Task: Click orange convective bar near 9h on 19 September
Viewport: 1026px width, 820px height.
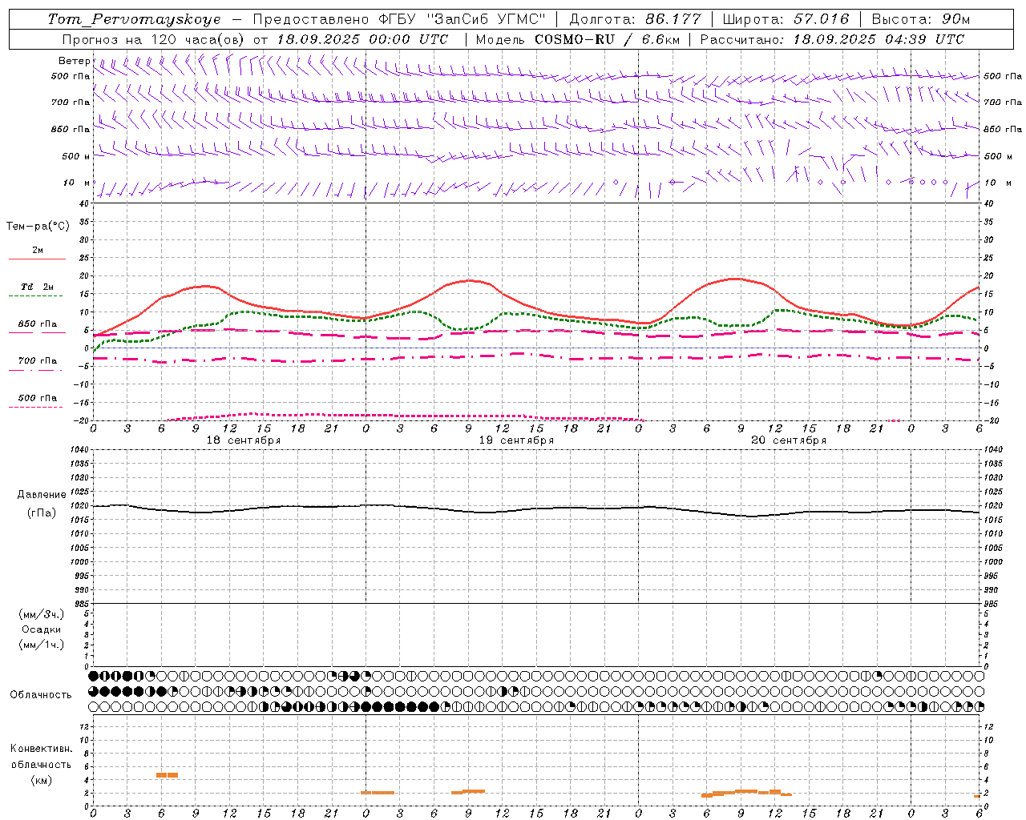Action: [468, 792]
